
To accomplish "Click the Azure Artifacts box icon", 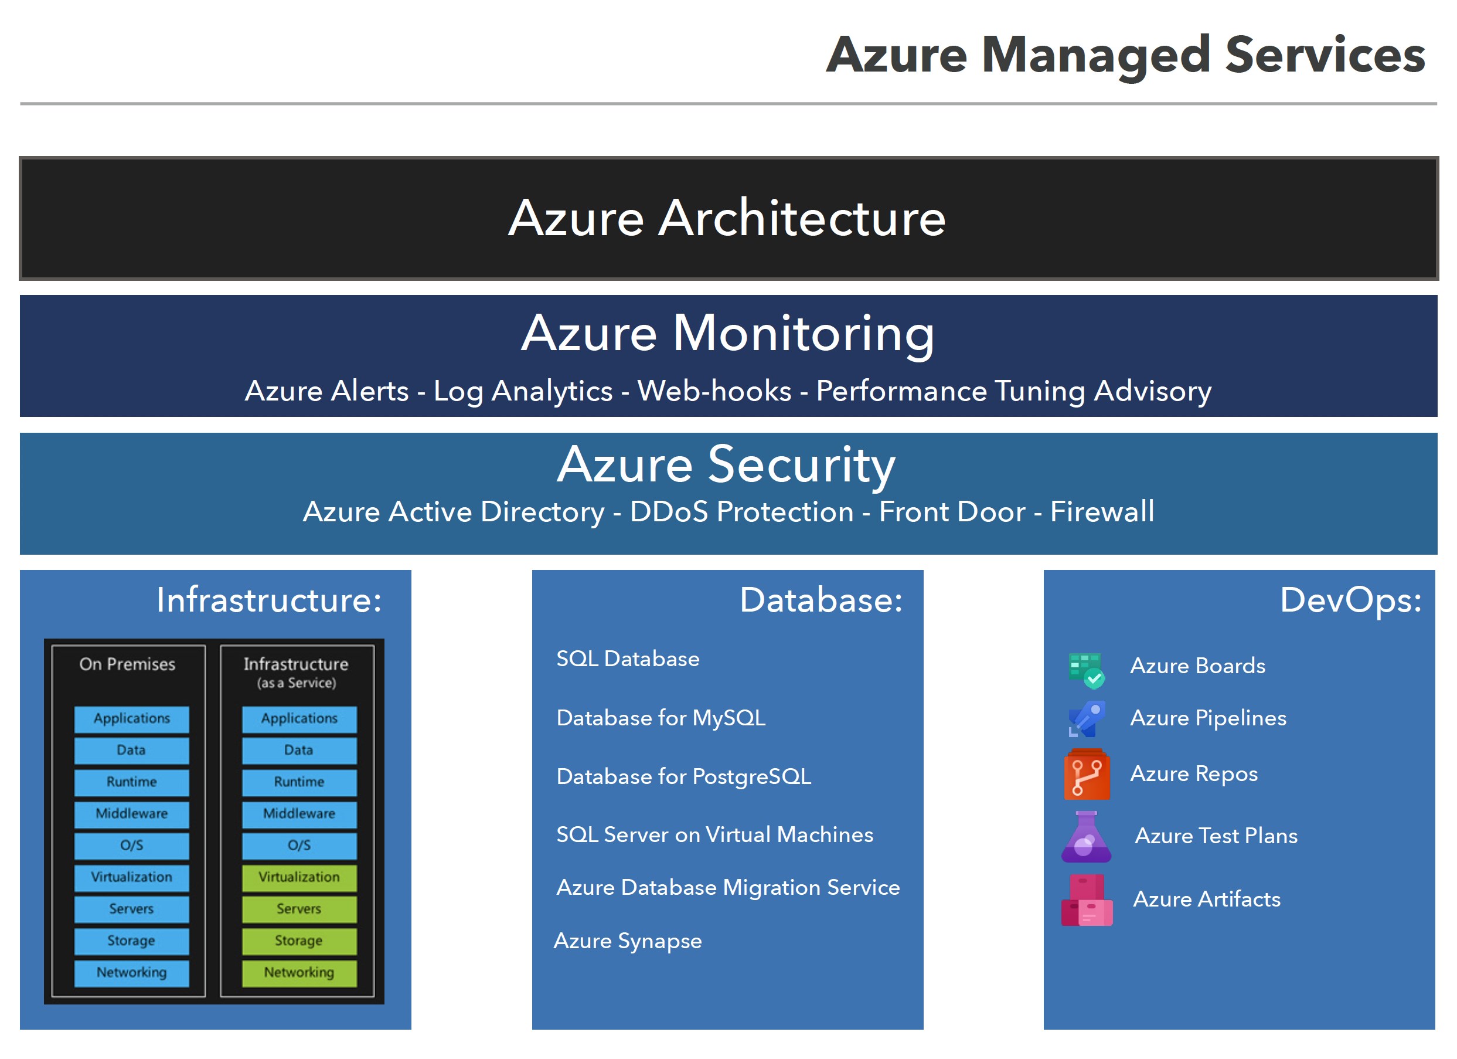I will 1087,900.
